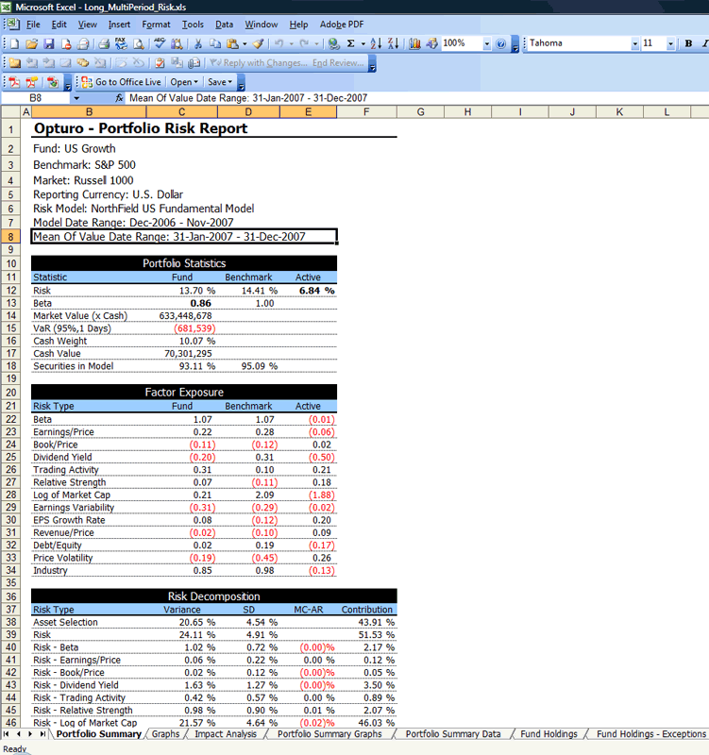Image resolution: width=709 pixels, height=755 pixels.
Task: Expand the Zoom 100% dropdown
Action: click(487, 44)
